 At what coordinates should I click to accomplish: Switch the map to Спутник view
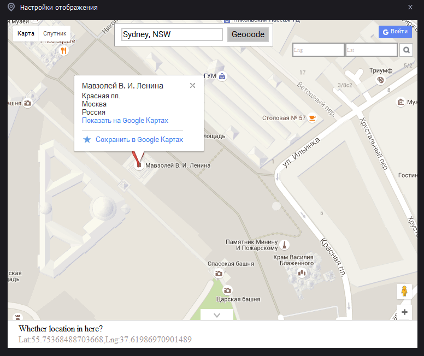pos(55,33)
